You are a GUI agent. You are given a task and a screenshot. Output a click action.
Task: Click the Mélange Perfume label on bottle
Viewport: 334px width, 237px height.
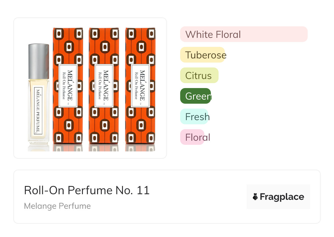[x=38, y=111]
